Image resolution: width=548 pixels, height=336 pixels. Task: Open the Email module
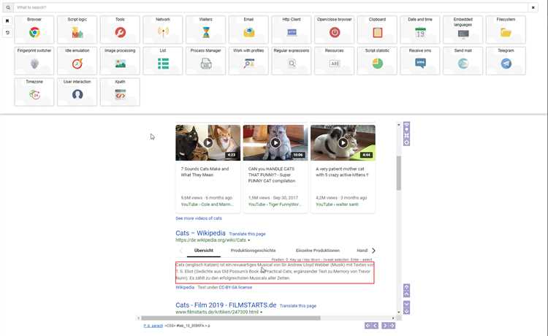248,29
